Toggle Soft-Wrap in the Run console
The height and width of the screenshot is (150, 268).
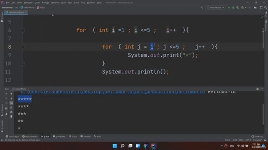[11, 103]
